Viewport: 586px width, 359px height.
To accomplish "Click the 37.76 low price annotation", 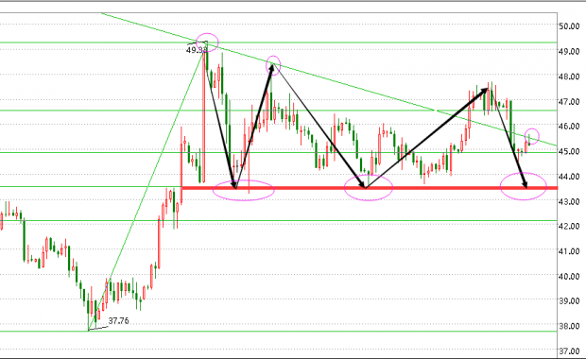I will click(118, 321).
